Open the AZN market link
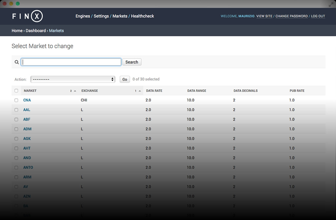Image resolution: width=336 pixels, height=220 pixels. [27, 197]
